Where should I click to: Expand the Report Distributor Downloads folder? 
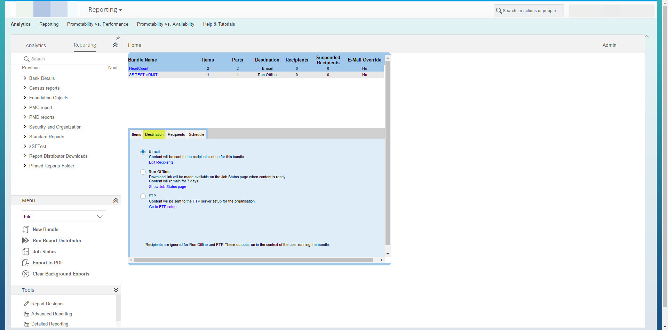click(x=25, y=156)
